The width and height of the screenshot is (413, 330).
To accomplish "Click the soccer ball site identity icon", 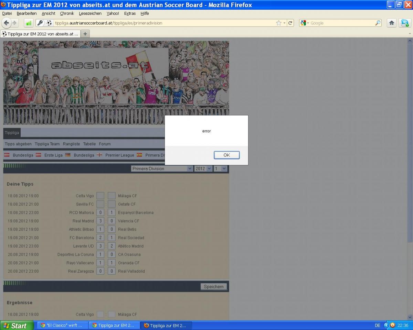I will [49, 23].
